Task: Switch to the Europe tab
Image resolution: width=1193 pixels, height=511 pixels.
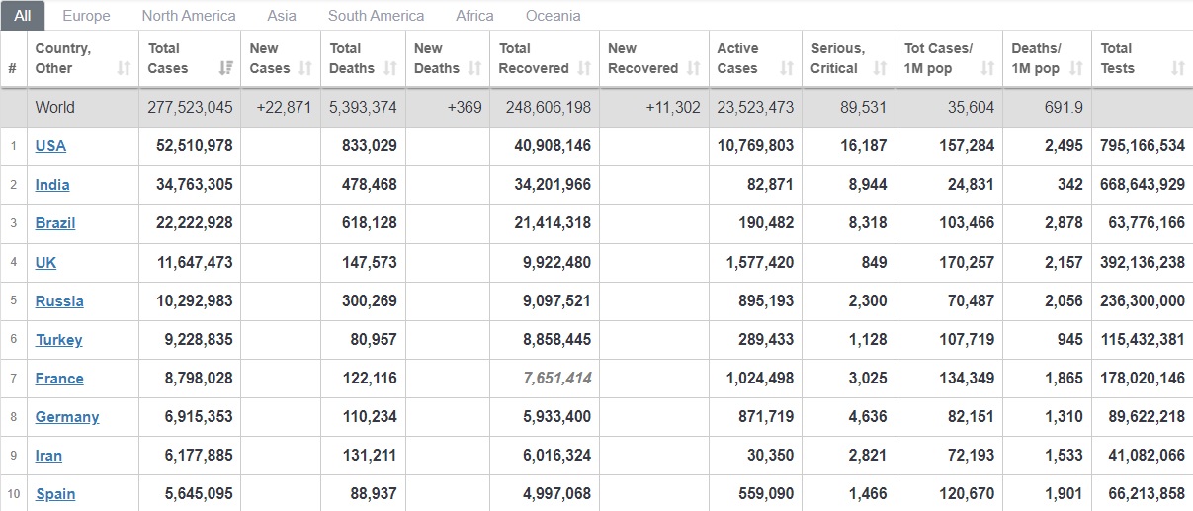Action: coord(86,16)
